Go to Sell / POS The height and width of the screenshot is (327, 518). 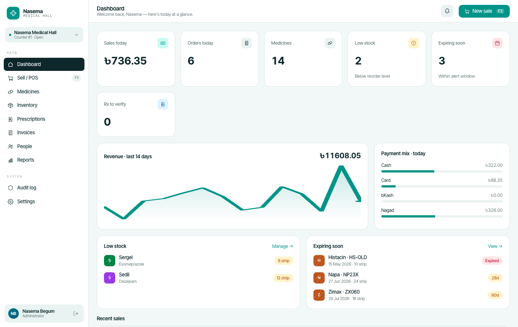pyautogui.click(x=44, y=78)
